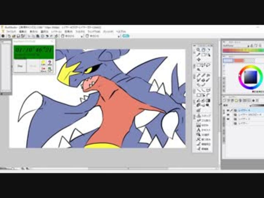Select the テキスト text tool

tap(204, 130)
